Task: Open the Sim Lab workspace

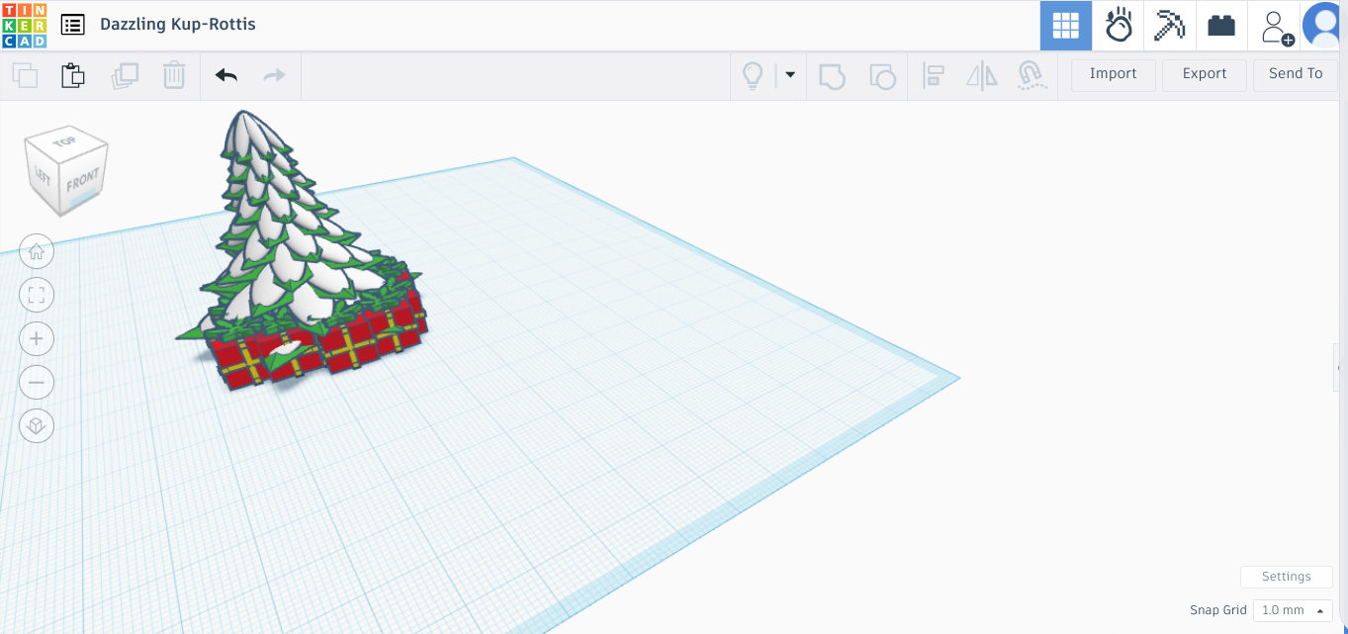Action: tap(1119, 26)
